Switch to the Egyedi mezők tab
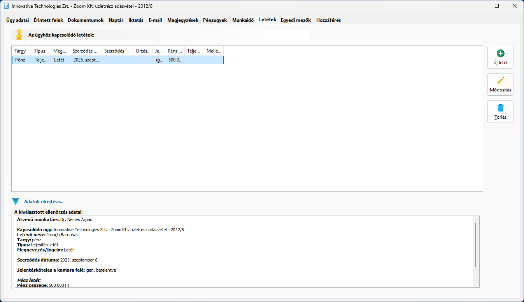This screenshot has width=524, height=302. pos(296,20)
